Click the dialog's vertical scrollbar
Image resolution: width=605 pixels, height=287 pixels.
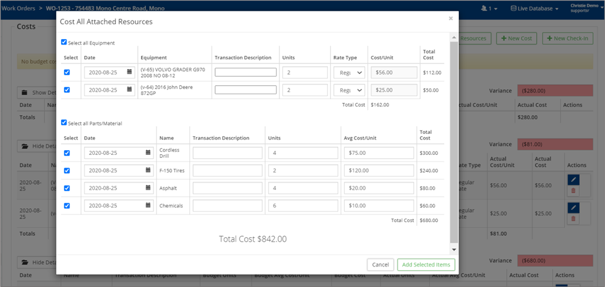pyautogui.click(x=454, y=138)
